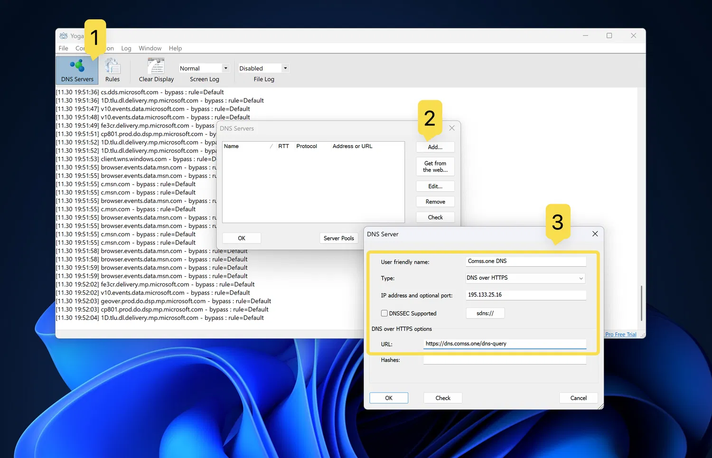Click the URL field under DNS over HTTPS options
712x458 pixels.
[505, 344]
